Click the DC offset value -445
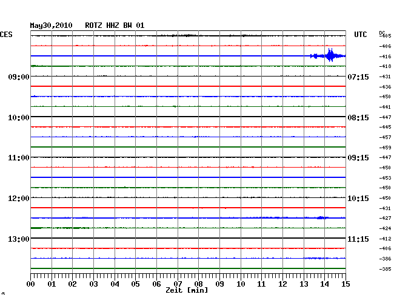The height and width of the screenshot is (300, 394). pos(385,127)
